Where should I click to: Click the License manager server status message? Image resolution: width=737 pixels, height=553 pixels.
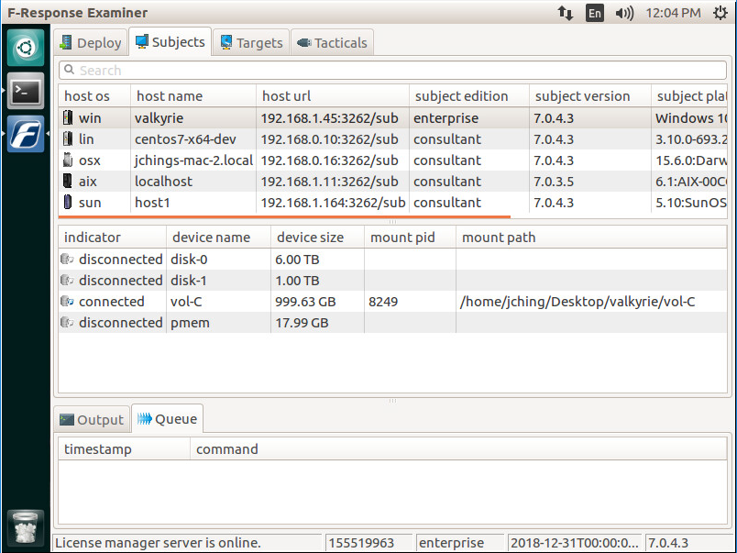pos(158,543)
